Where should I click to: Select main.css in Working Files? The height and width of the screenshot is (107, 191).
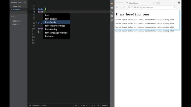[x=16, y=10]
